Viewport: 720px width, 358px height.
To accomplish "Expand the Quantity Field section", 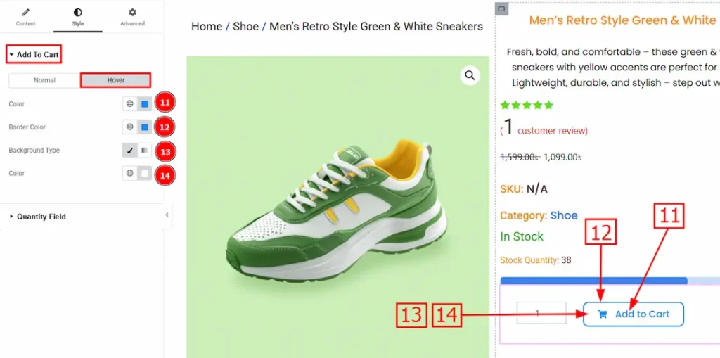I will pyautogui.click(x=41, y=217).
